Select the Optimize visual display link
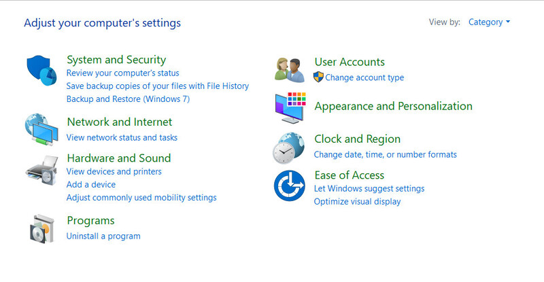The width and height of the screenshot is (544, 282). (x=357, y=202)
